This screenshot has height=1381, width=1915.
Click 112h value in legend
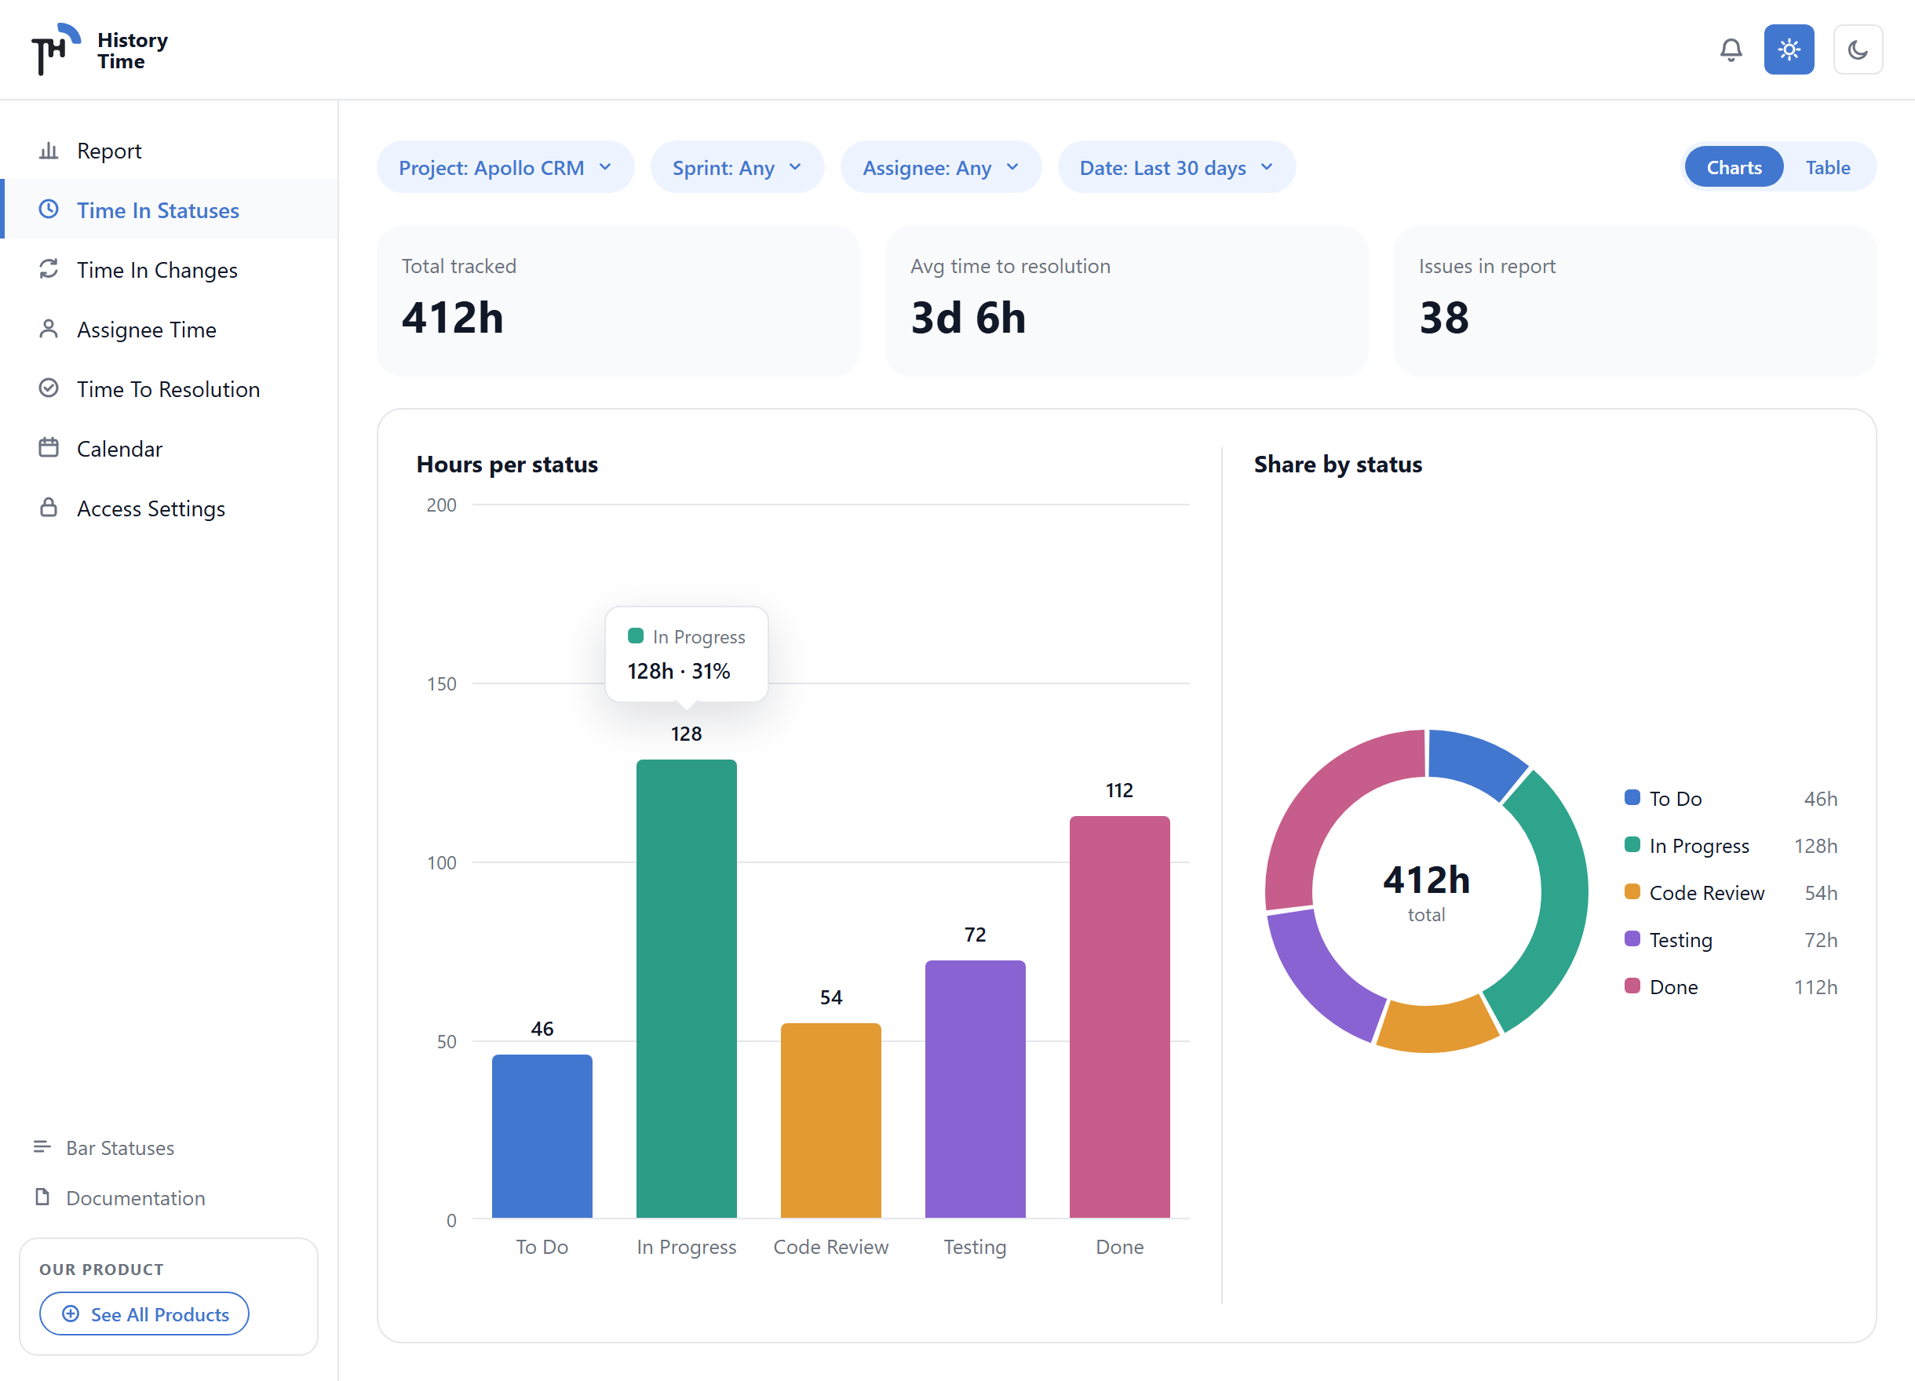(1815, 987)
